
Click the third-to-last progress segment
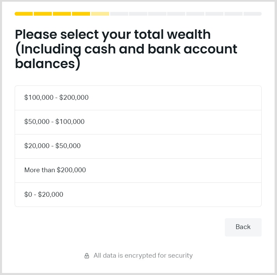click(214, 14)
